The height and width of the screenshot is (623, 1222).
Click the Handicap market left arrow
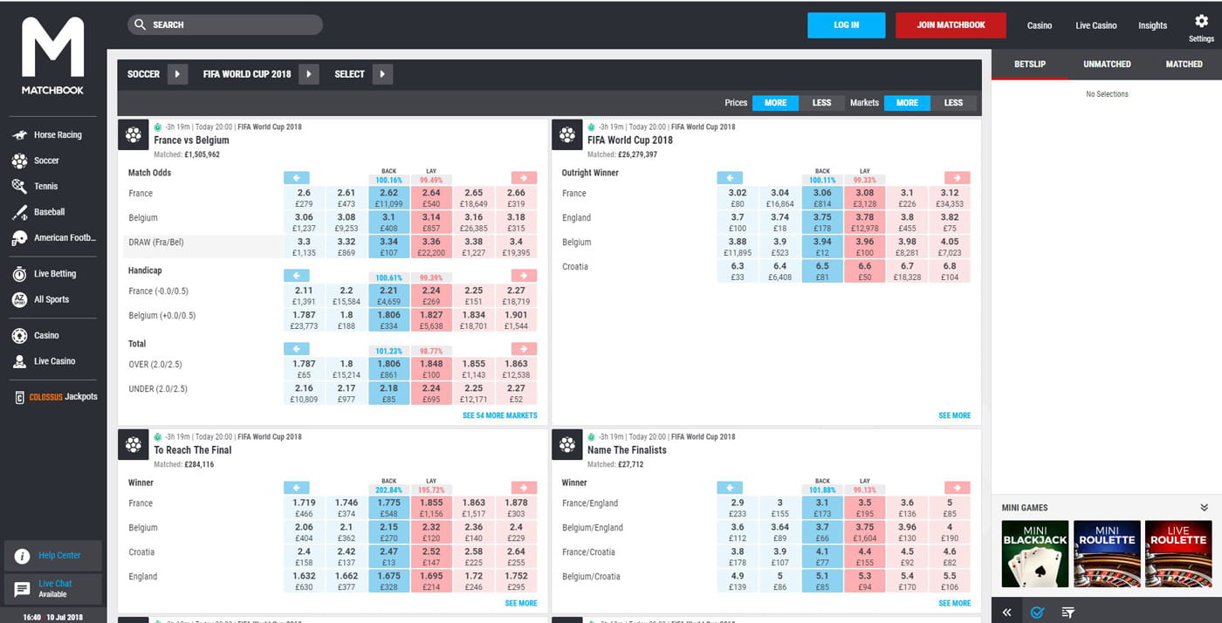click(297, 276)
